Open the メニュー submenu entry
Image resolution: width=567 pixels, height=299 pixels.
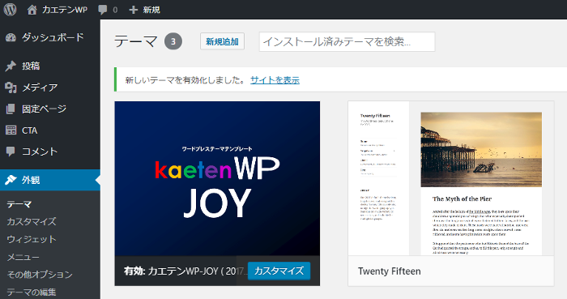pos(23,257)
